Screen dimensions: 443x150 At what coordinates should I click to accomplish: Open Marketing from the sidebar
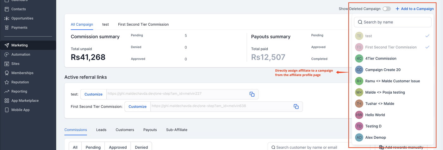coord(19,45)
